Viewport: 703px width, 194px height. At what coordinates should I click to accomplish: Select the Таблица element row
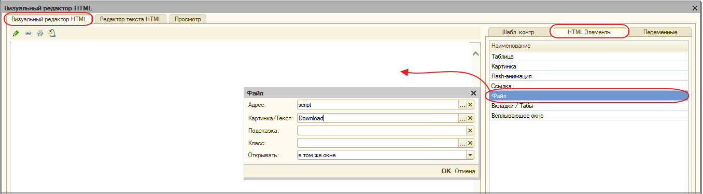(588, 57)
